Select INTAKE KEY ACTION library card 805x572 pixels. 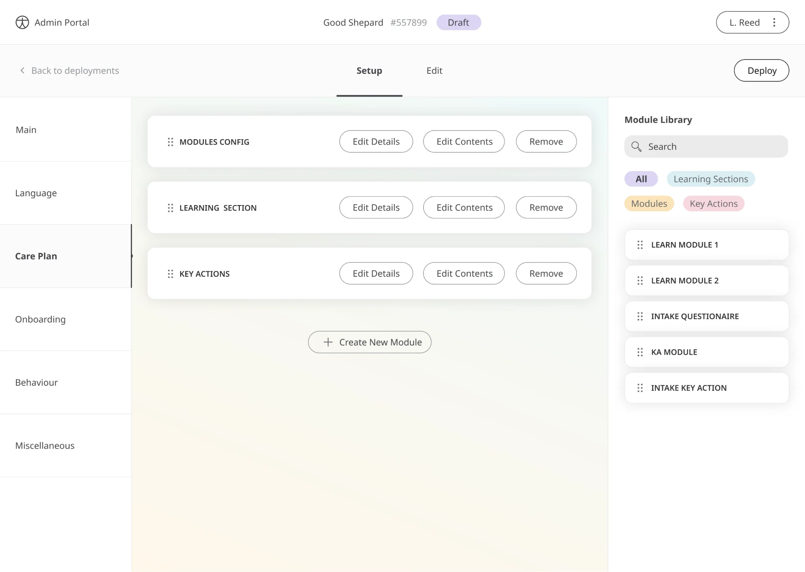[706, 388]
